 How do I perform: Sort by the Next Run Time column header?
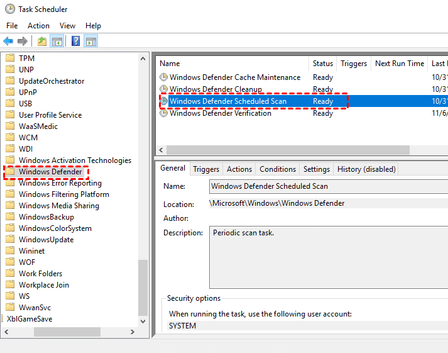click(x=400, y=64)
